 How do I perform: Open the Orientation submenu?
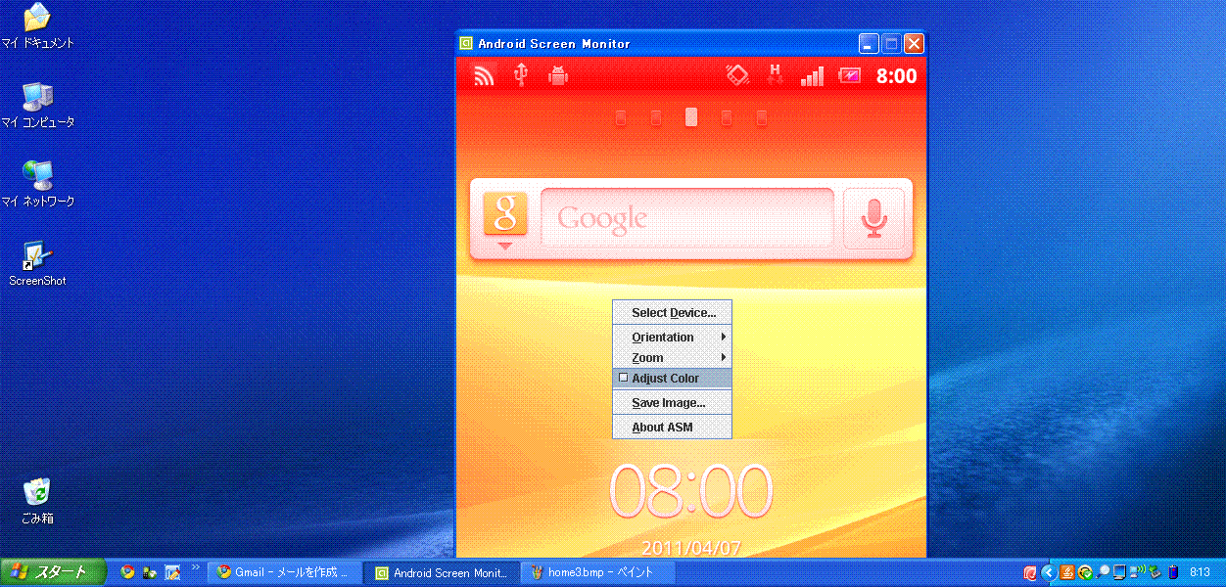click(672, 338)
